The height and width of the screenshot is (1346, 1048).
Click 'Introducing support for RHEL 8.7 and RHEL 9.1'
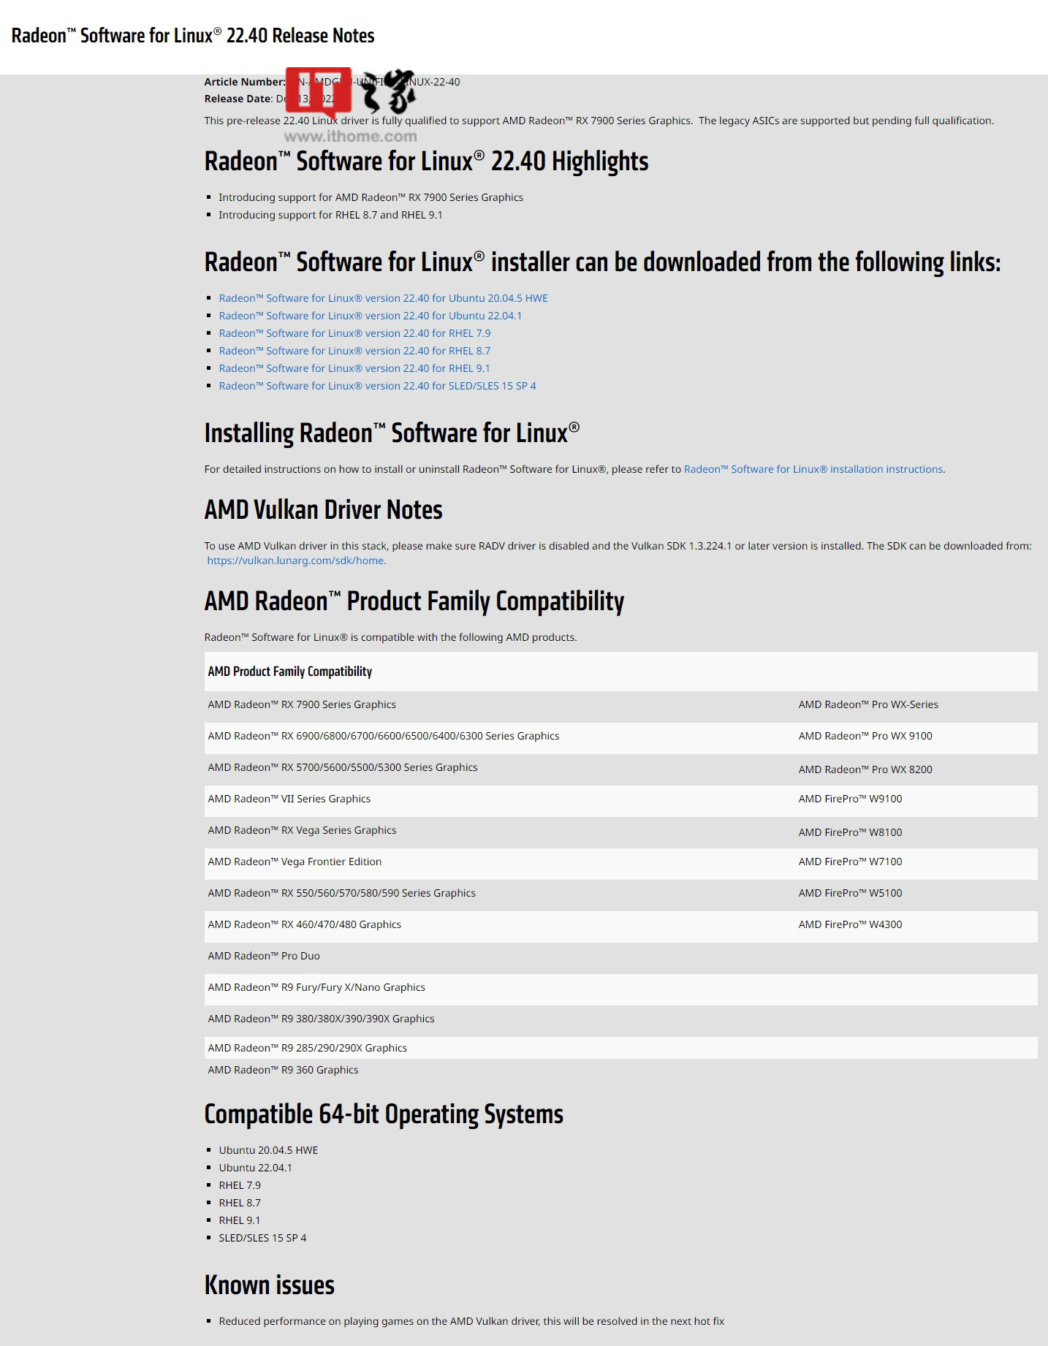click(x=330, y=215)
